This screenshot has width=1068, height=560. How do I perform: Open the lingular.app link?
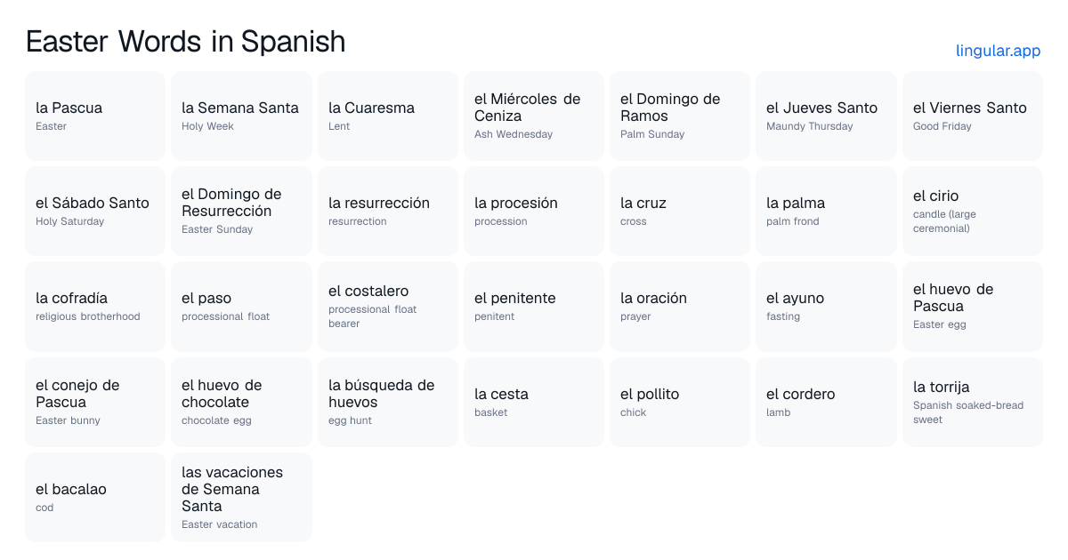(998, 51)
